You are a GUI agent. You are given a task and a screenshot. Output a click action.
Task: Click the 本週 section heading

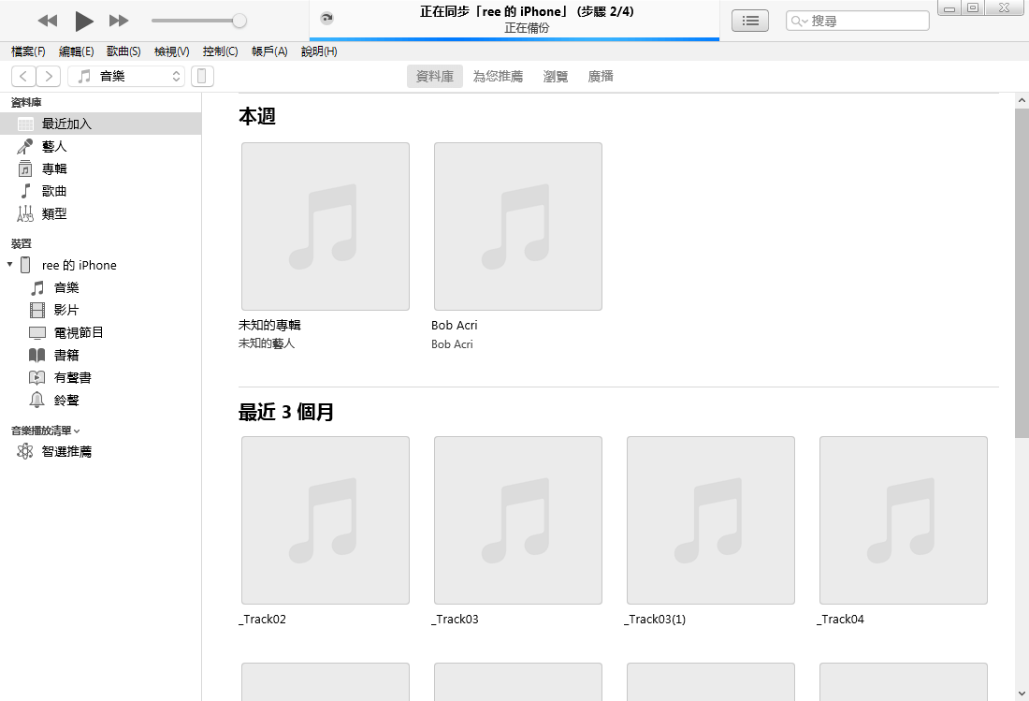tap(257, 116)
